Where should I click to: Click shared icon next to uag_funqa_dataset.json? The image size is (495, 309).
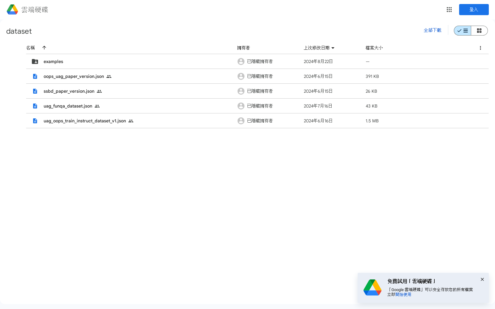point(97,106)
